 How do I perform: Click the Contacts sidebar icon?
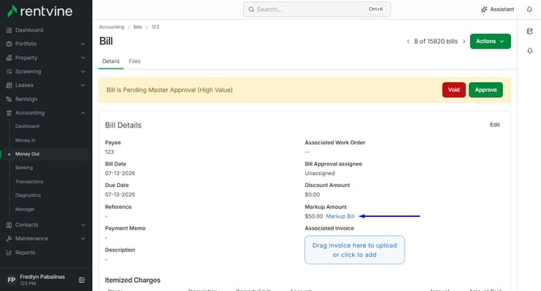click(x=10, y=225)
